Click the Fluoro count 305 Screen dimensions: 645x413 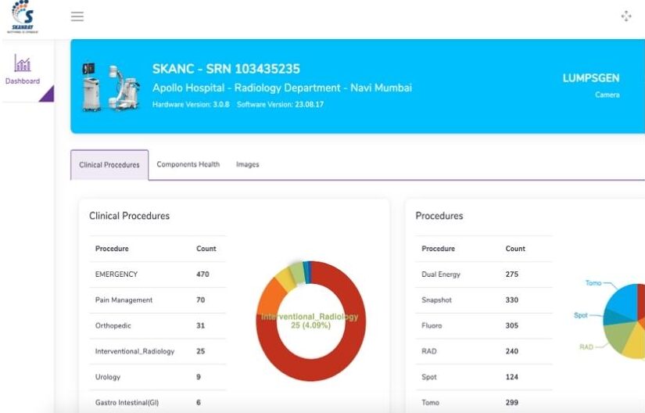[x=512, y=325]
